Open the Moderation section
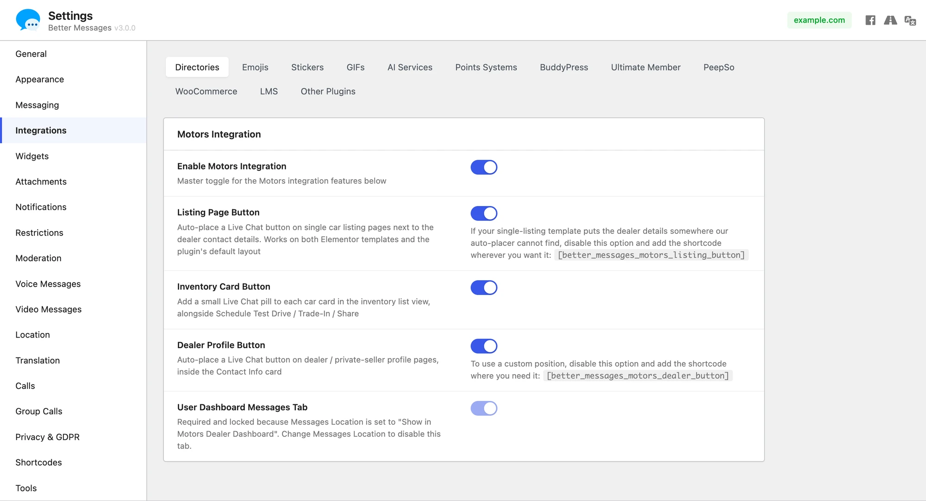 [x=73, y=258]
